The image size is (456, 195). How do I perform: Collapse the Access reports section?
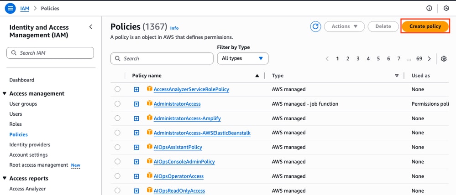click(x=5, y=178)
